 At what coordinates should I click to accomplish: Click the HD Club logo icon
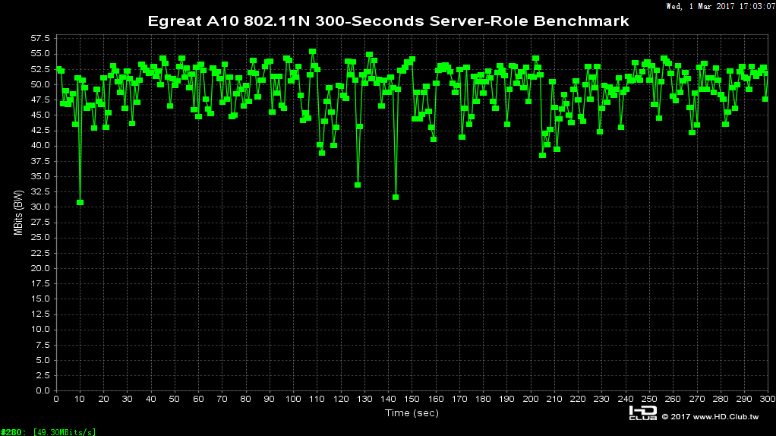pyautogui.click(x=643, y=412)
